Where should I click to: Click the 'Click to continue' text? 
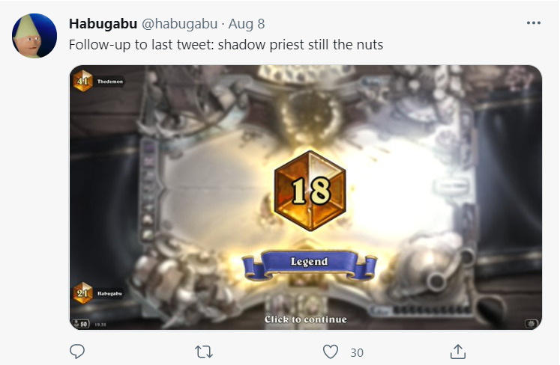305,319
